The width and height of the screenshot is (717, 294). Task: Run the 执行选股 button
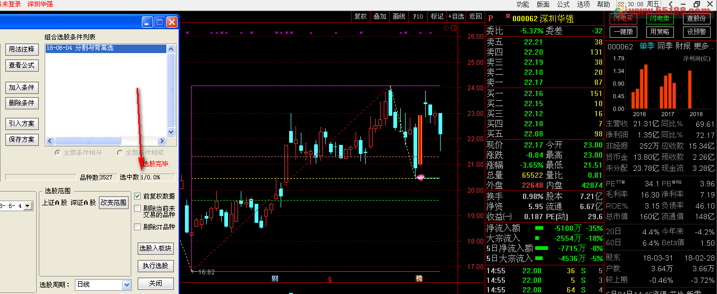coord(156,265)
